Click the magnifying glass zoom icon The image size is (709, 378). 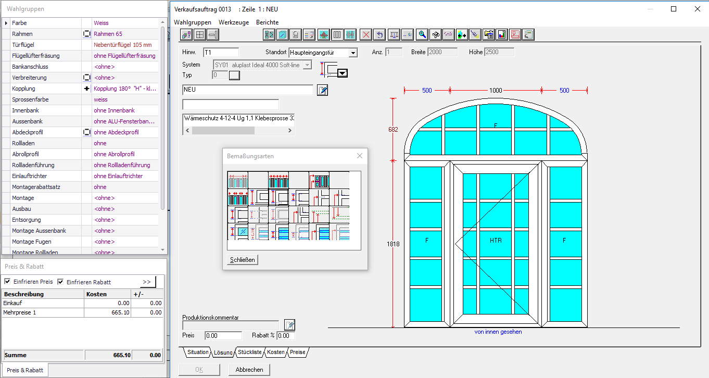coord(422,35)
